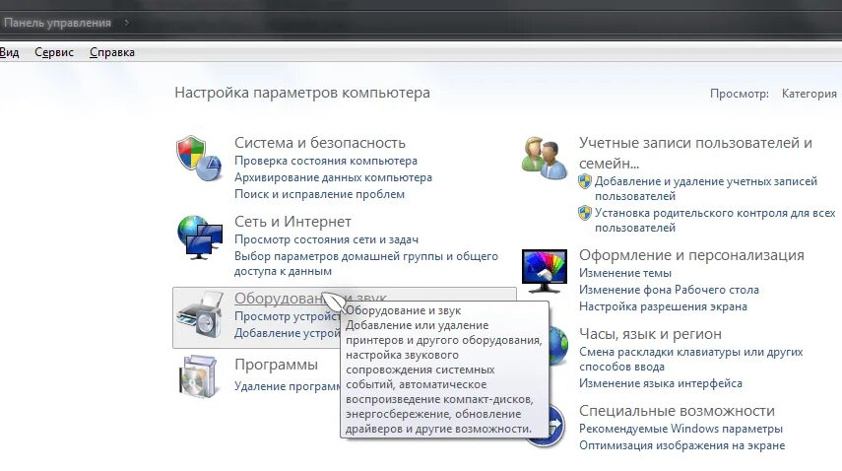Open Система и безопасность category
This screenshot has width=842, height=471.
tap(319, 142)
